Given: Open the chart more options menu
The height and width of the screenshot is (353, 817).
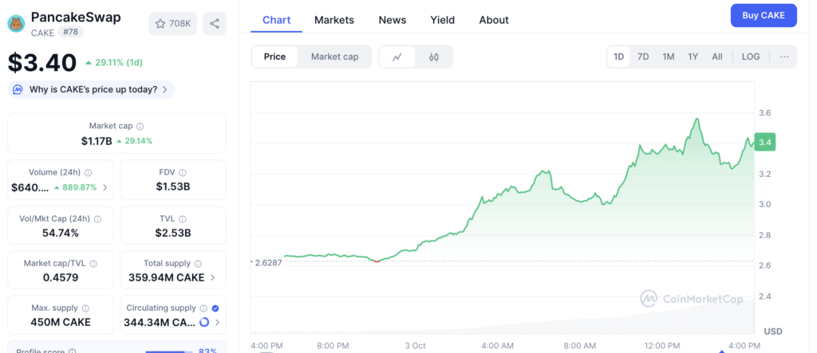Looking at the screenshot, I should (x=783, y=57).
